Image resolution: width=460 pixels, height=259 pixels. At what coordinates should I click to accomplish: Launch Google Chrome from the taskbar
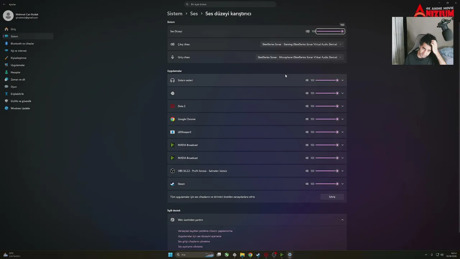pyautogui.click(x=250, y=255)
